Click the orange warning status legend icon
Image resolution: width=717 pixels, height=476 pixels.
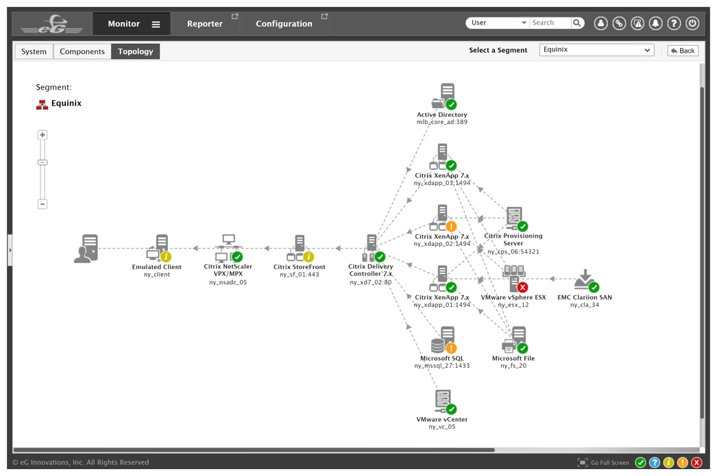682,463
